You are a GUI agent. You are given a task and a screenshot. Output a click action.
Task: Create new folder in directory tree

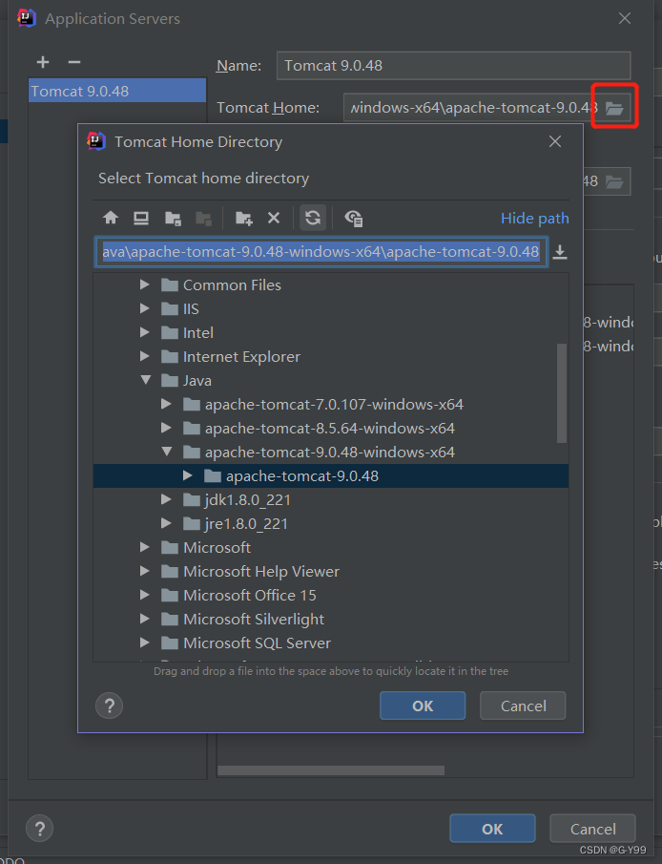click(243, 219)
